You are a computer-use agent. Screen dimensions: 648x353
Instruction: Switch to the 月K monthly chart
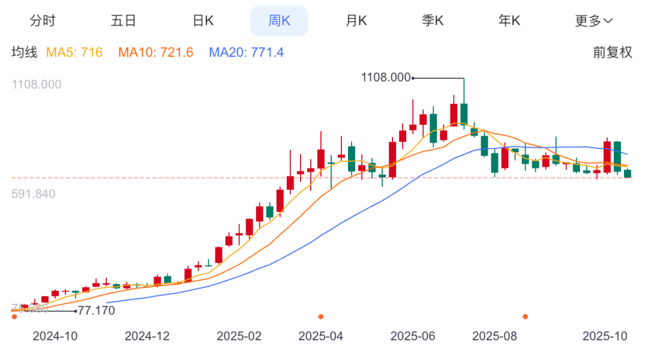tap(356, 20)
